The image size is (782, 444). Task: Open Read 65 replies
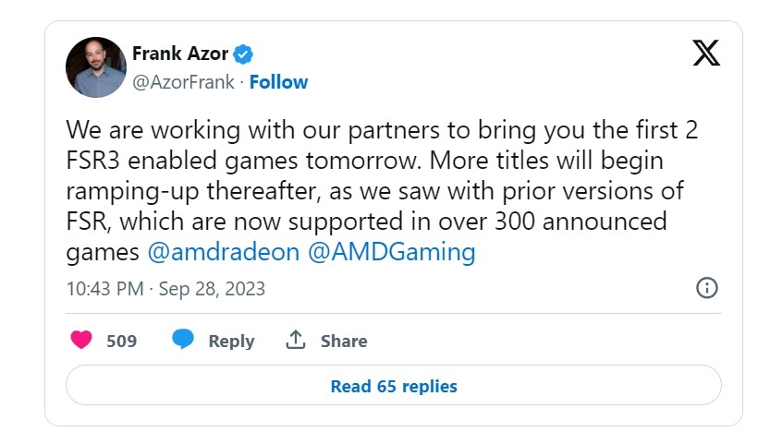click(394, 385)
